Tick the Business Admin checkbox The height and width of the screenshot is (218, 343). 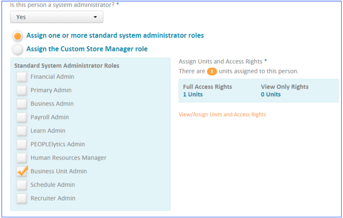click(22, 104)
